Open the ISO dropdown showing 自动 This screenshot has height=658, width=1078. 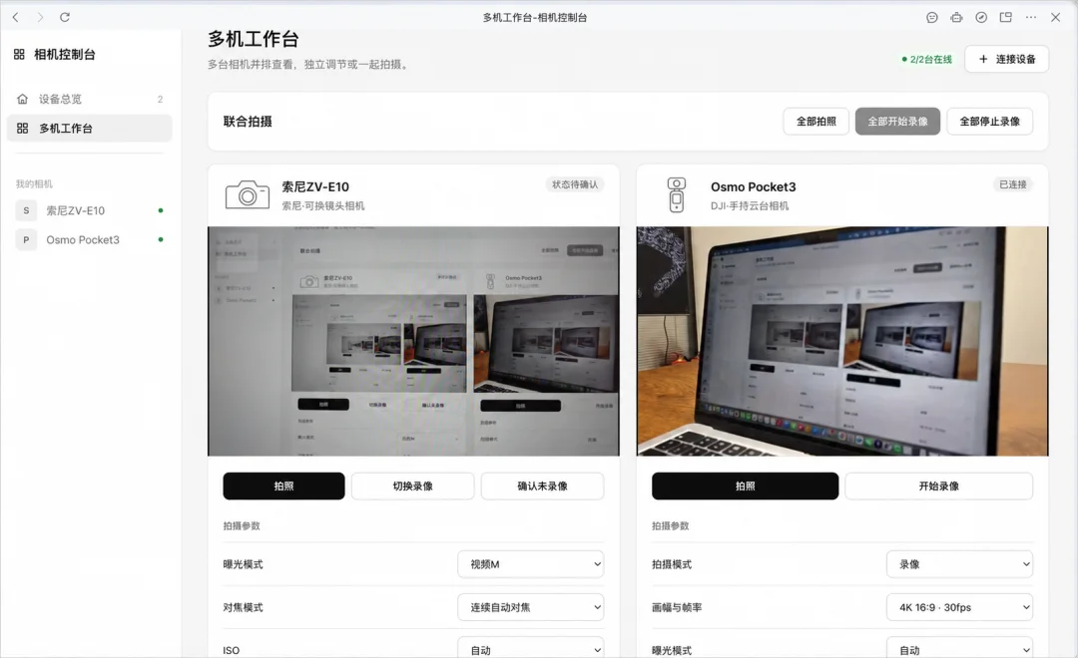tap(531, 650)
